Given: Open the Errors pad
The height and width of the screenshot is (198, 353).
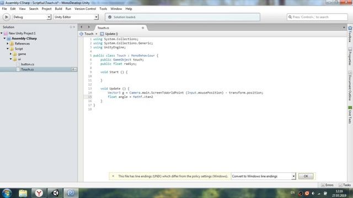Looking at the screenshot, I should click(x=327, y=185).
